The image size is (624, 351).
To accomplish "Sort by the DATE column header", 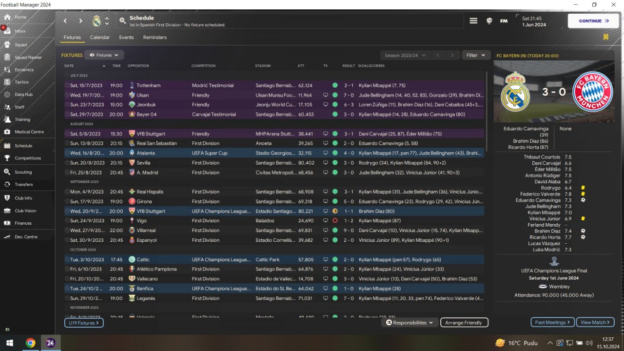I will point(69,66).
